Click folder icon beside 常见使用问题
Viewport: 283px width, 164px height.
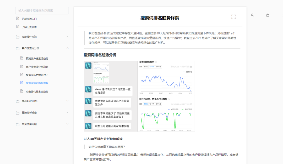pos(18,125)
